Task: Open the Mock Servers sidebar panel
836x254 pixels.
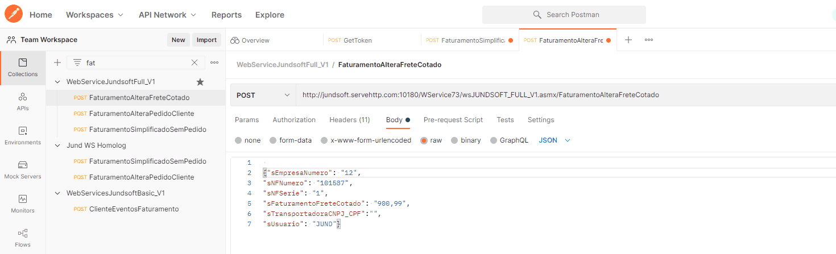Action: (23, 170)
